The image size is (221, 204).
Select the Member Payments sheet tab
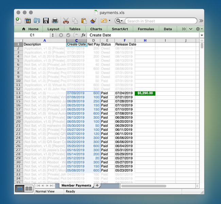tap(76, 186)
